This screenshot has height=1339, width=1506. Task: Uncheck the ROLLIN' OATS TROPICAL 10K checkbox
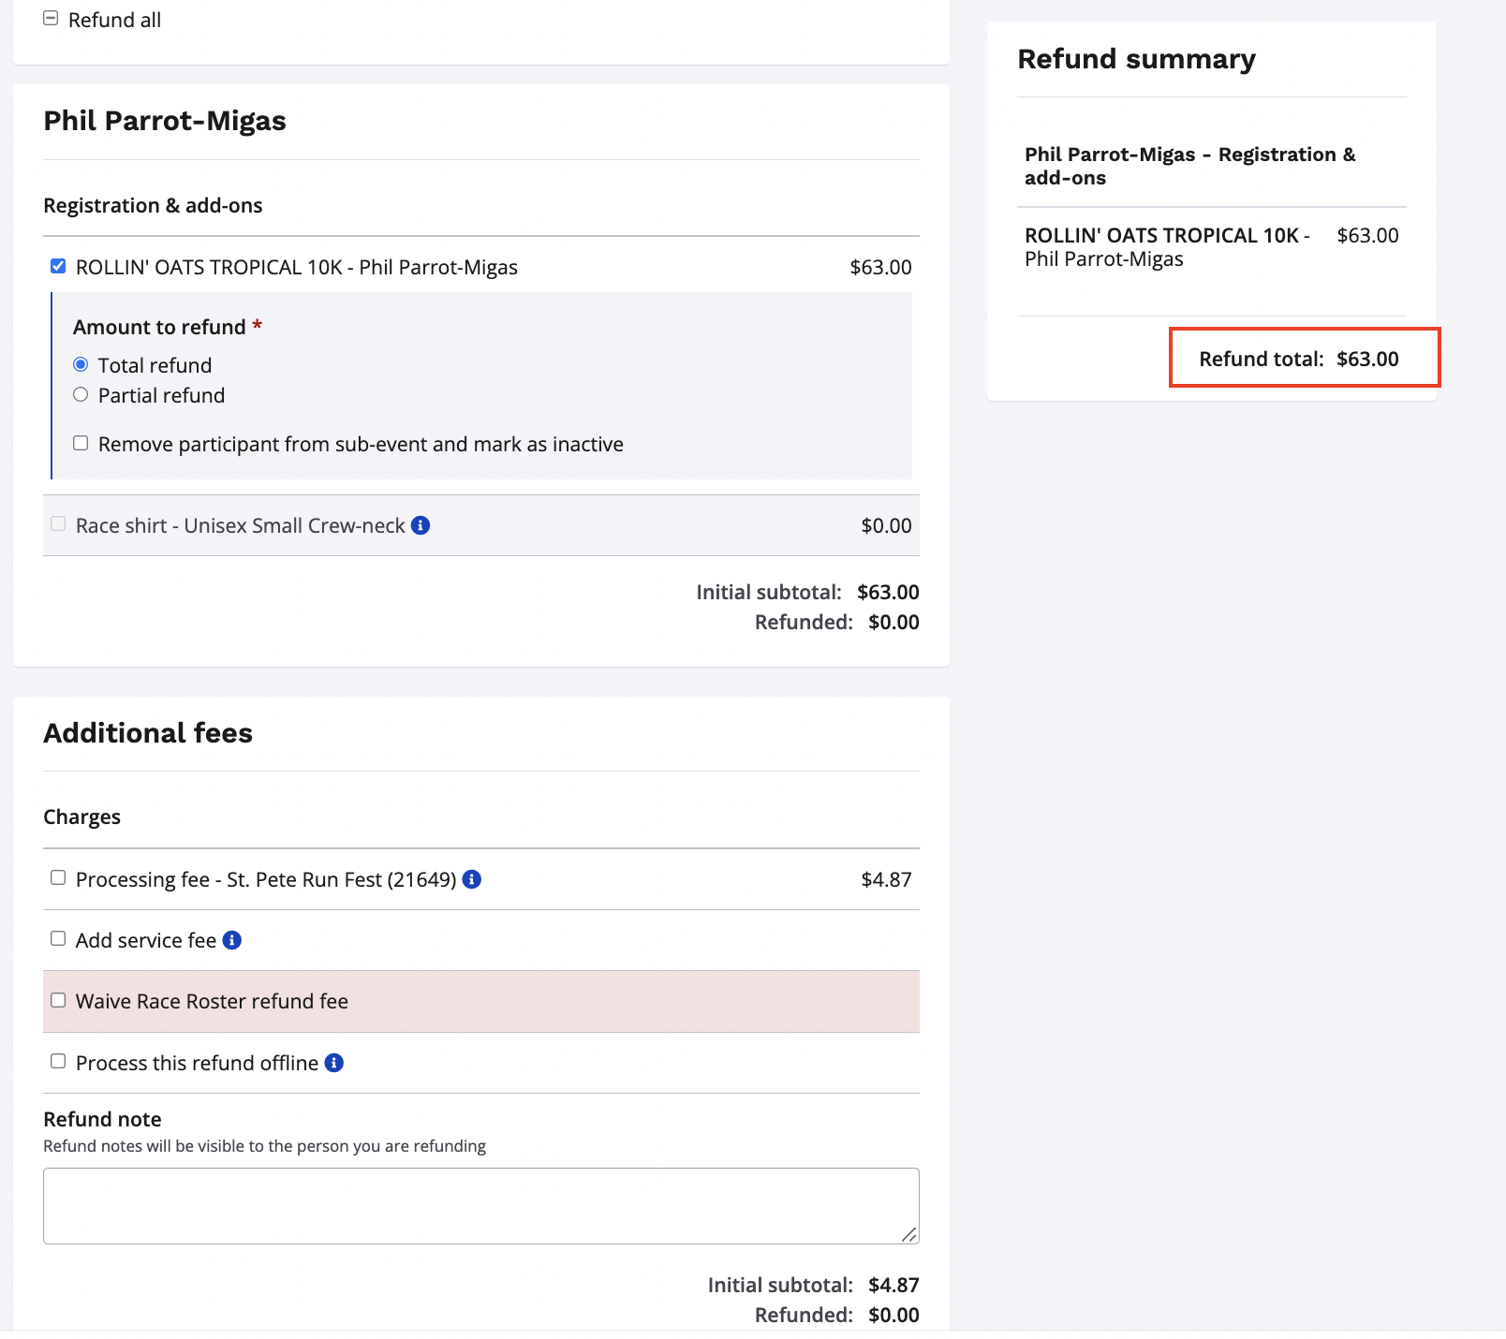58,267
